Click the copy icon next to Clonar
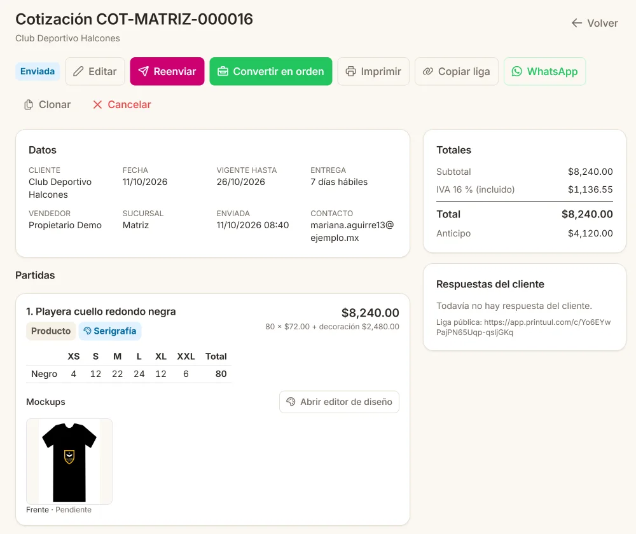This screenshot has width=636, height=534. coord(29,105)
